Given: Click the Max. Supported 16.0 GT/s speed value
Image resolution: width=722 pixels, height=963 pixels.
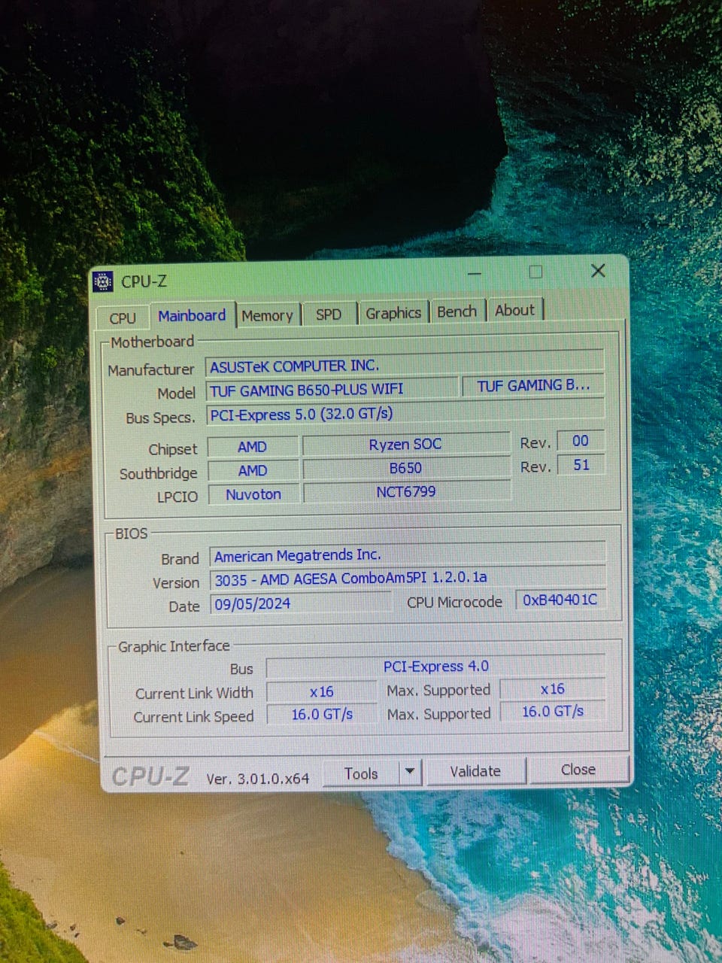Looking at the screenshot, I should 554,711.
